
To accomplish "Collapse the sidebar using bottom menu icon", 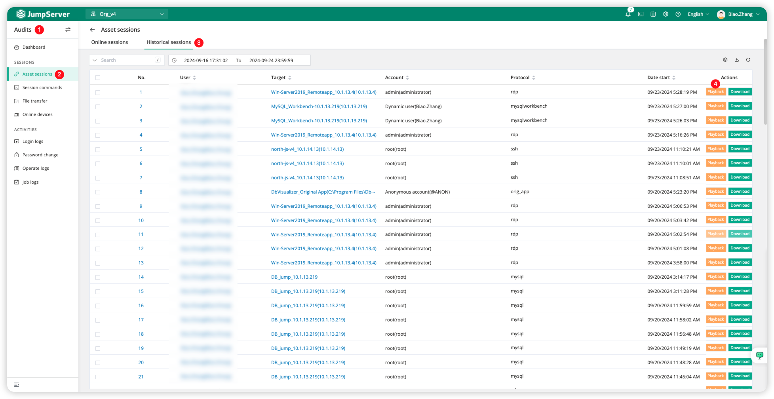I will 17,385.
